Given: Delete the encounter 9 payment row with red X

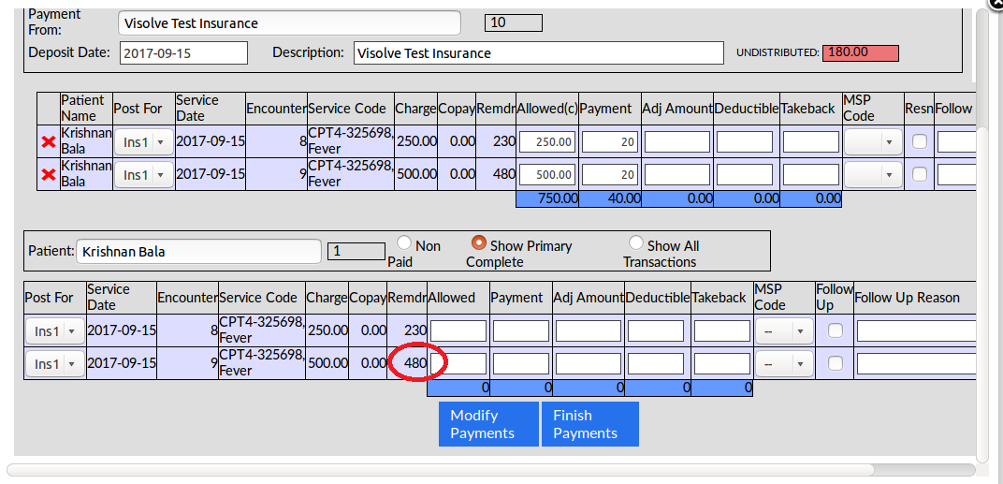Looking at the screenshot, I should click(49, 174).
